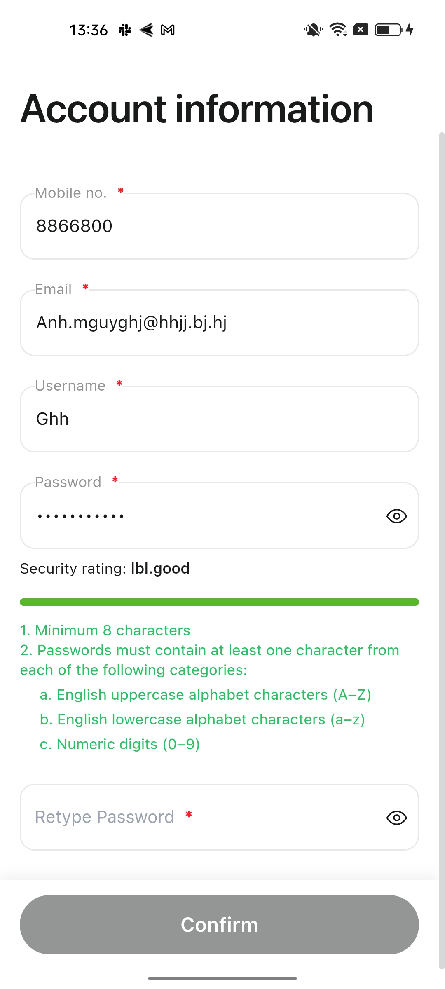Tap the charging bolt icon
This screenshot has height=989, width=445.
click(x=410, y=30)
